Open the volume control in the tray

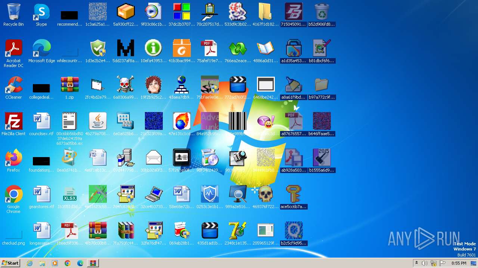(x=425, y=263)
